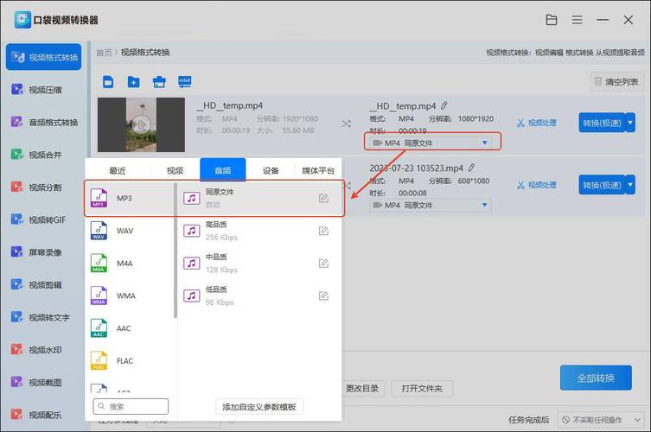Expand 转换(极速) arrow for _HD_temp.mp4
Screen dimensions: 651x432
tap(630, 123)
